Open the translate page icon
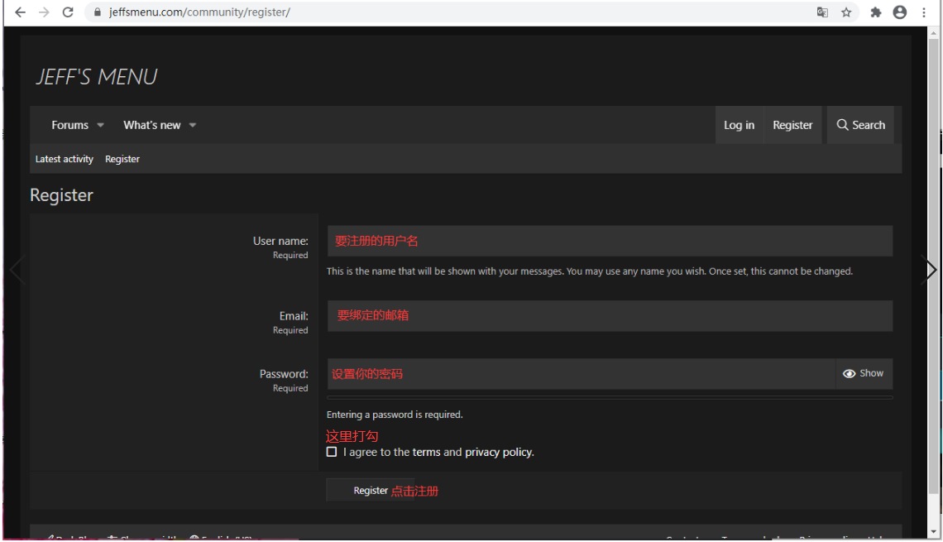The image size is (943, 542). click(x=822, y=12)
